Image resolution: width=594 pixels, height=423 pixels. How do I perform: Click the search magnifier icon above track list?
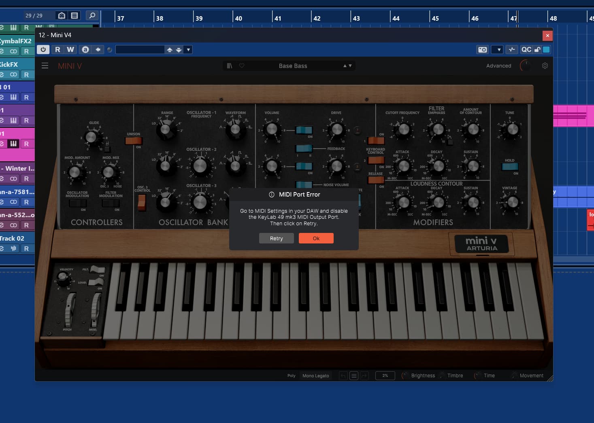[x=92, y=15]
